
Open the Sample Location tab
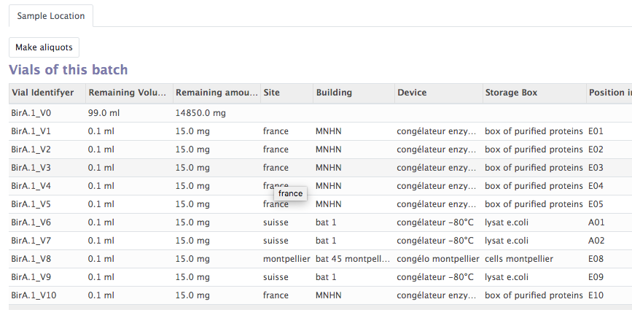[51, 15]
